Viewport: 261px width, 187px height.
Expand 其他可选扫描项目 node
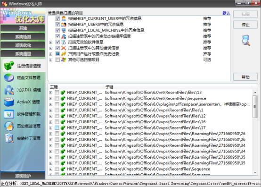tap(51, 60)
